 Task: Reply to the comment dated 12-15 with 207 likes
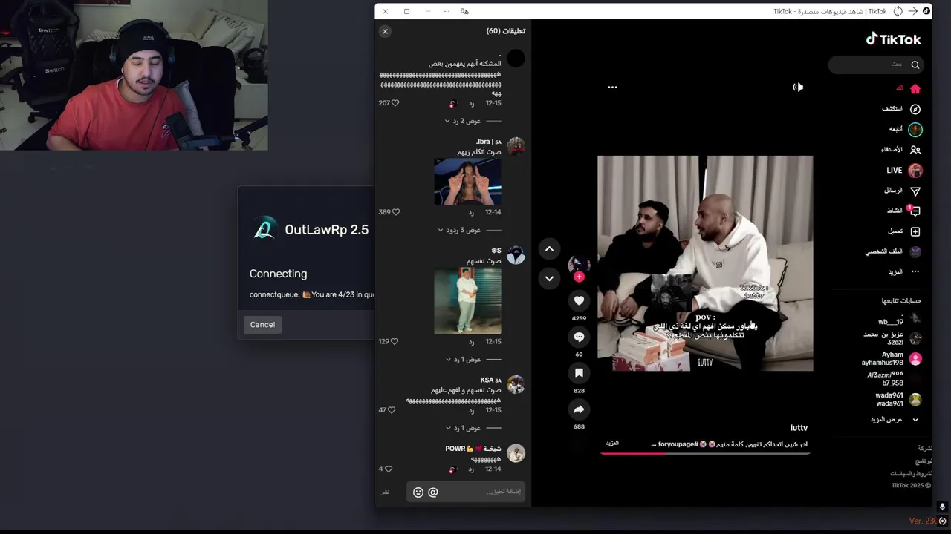pyautogui.click(x=471, y=104)
